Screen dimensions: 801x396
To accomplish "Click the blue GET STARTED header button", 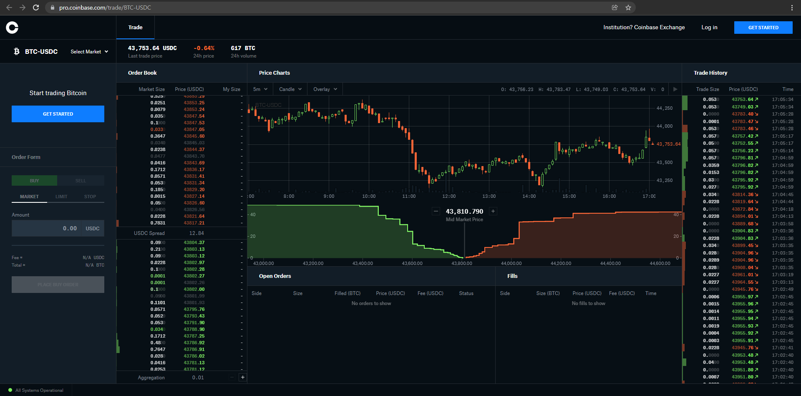I will point(763,28).
